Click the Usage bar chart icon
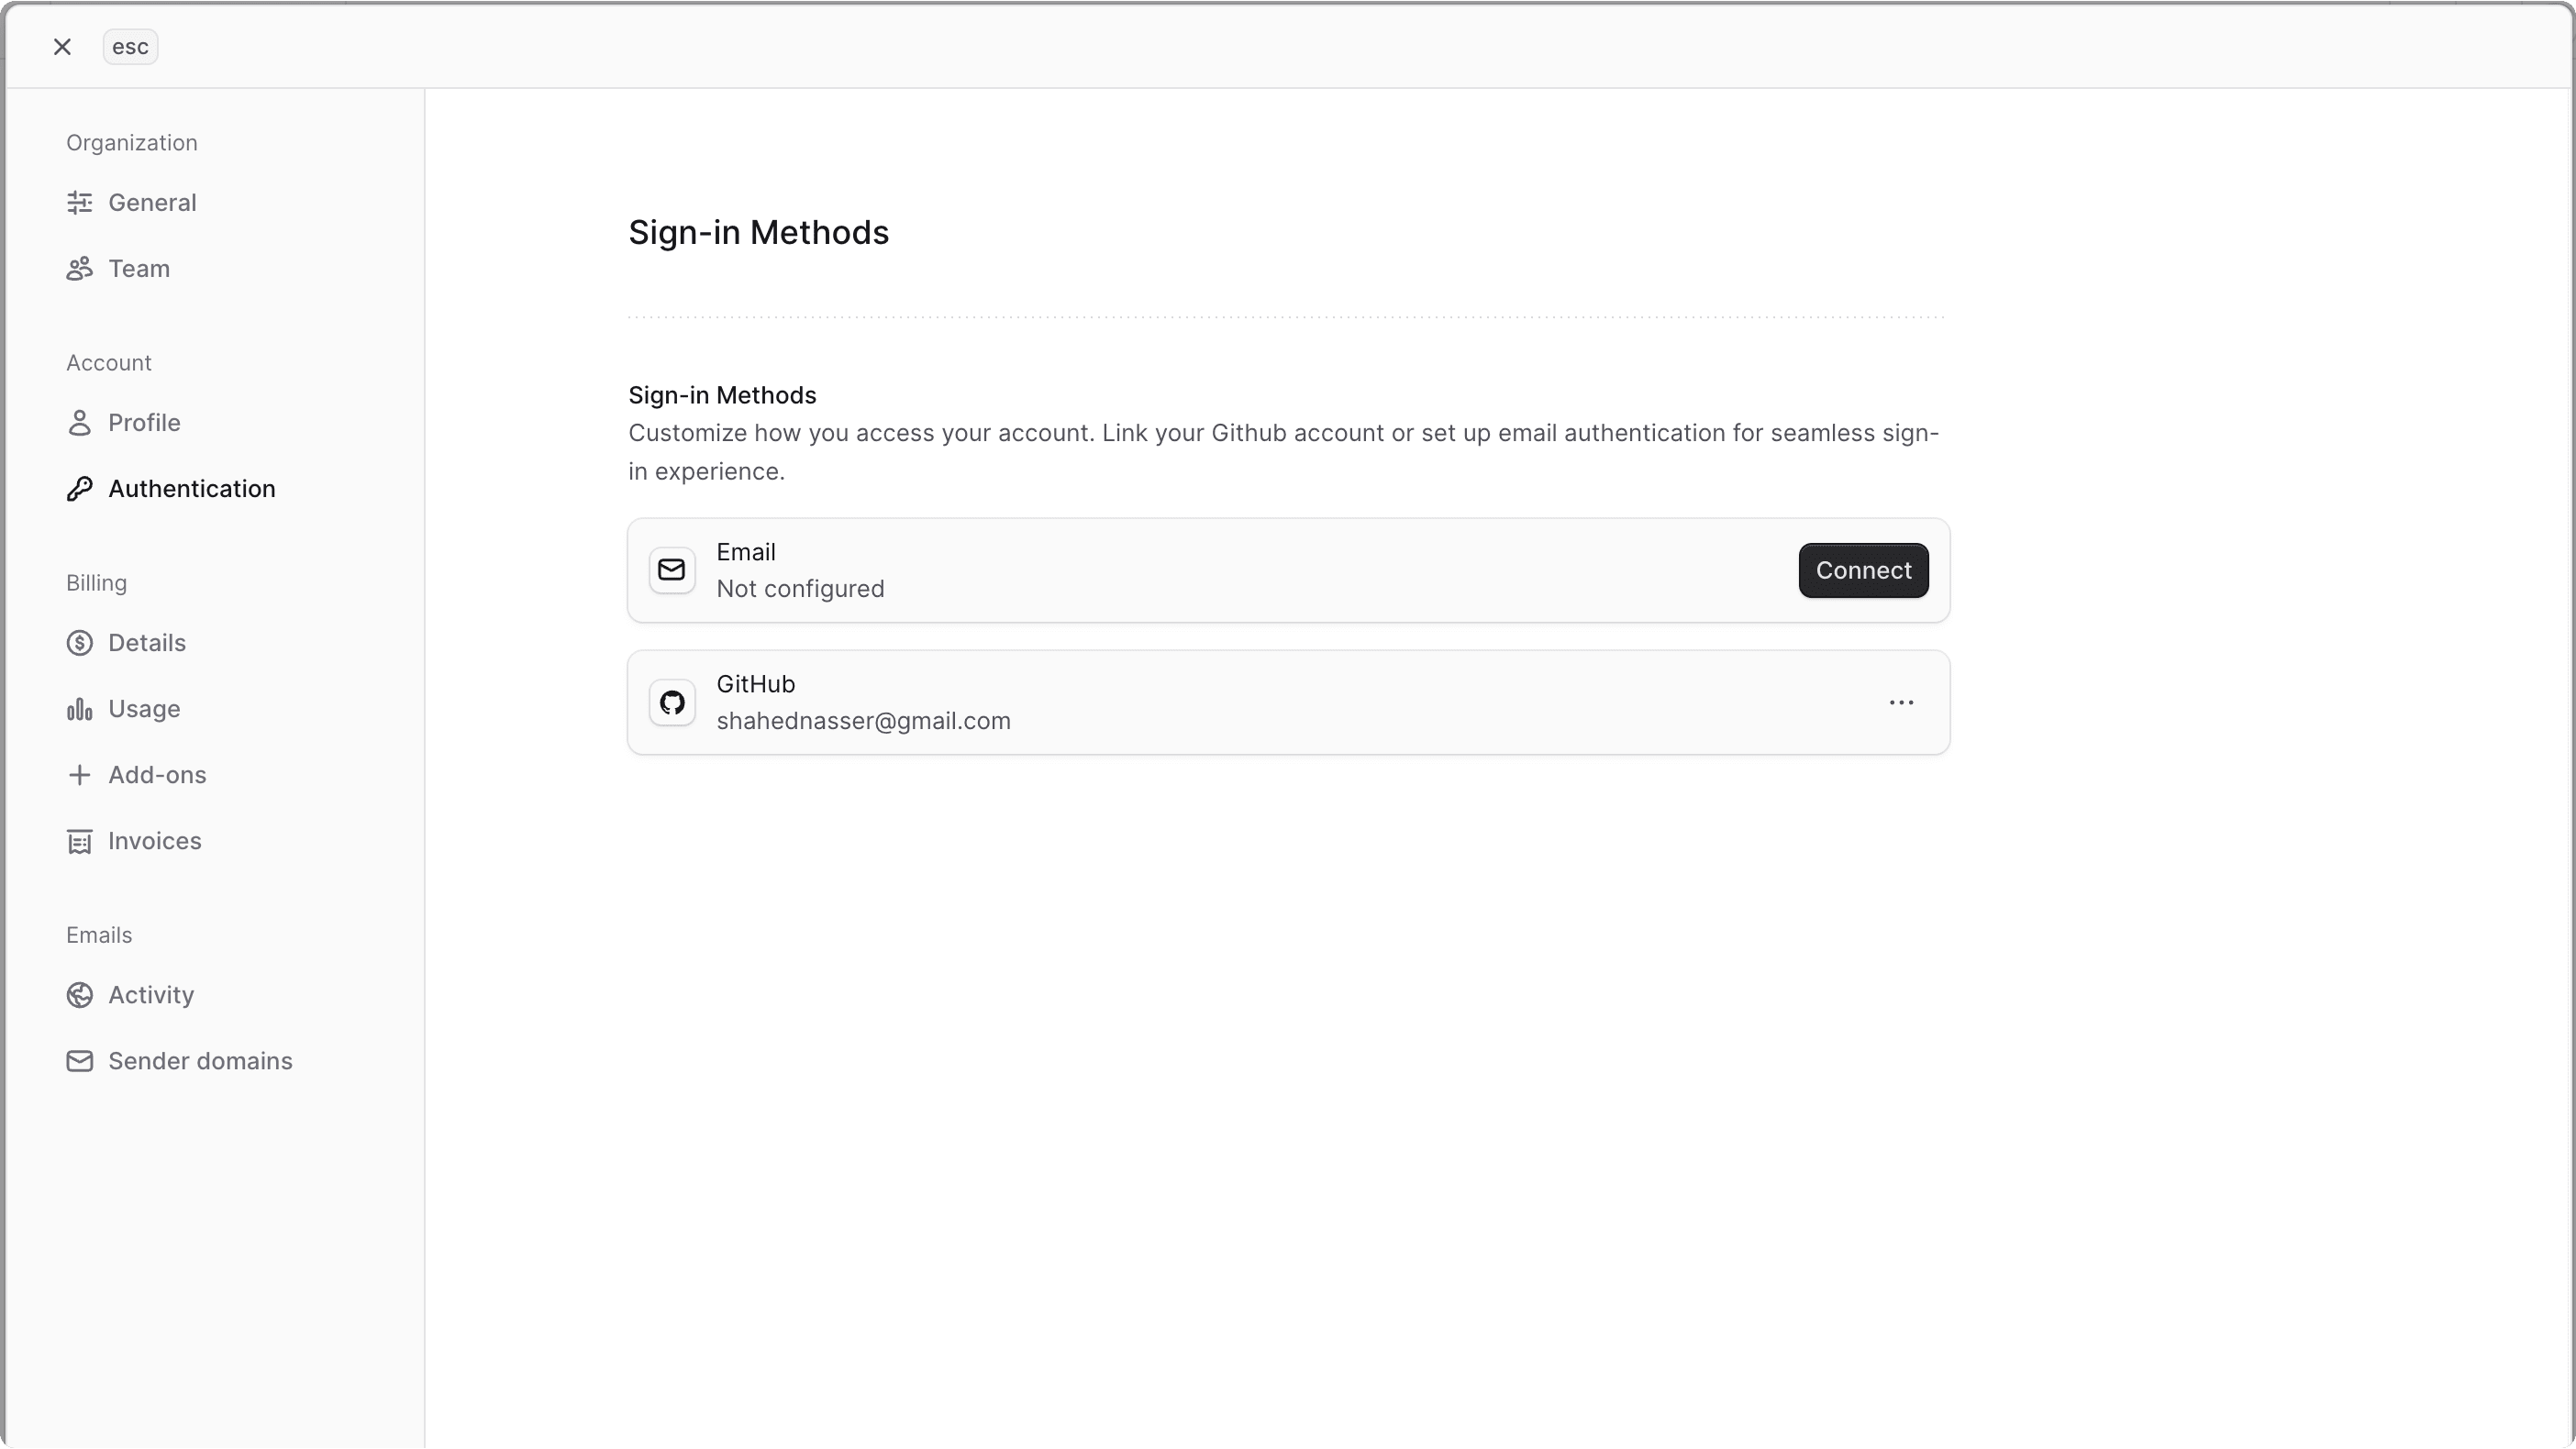This screenshot has height=1449, width=2576. 80,709
